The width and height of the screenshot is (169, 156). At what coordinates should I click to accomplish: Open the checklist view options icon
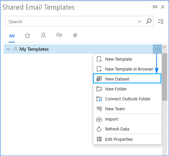[161, 21]
